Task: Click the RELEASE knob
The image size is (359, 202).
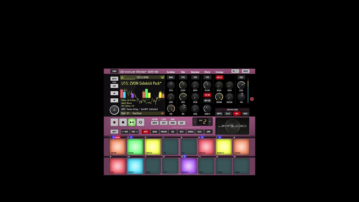Action: click(229, 97)
